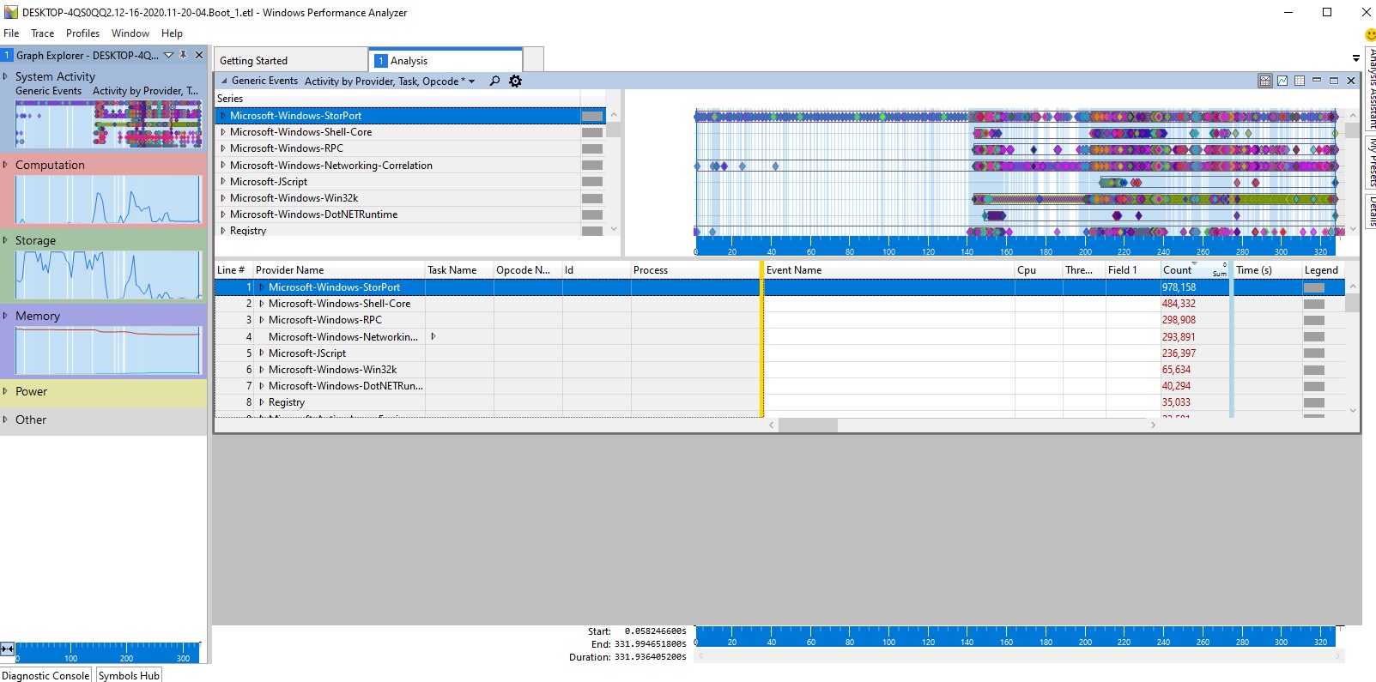
Task: Open the Help menu
Action: click(x=172, y=33)
